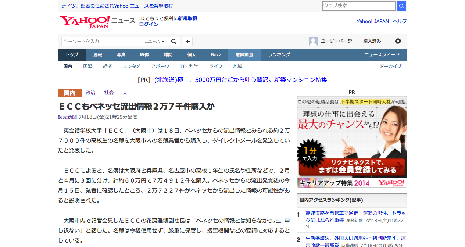The height and width of the screenshot is (247, 465).
Task: Switch to the 映像 tab
Action: (x=145, y=55)
